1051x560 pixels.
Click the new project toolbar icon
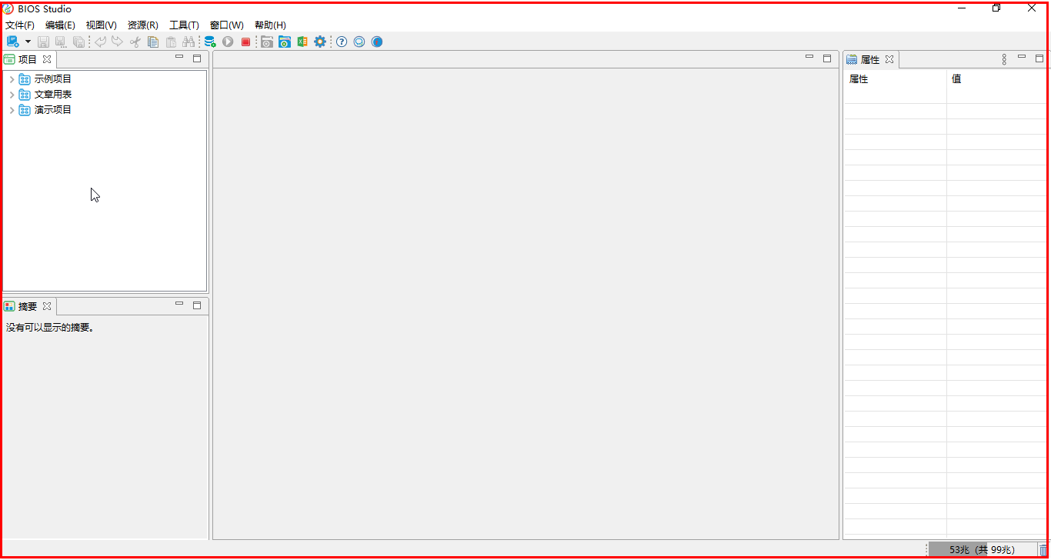pos(12,42)
